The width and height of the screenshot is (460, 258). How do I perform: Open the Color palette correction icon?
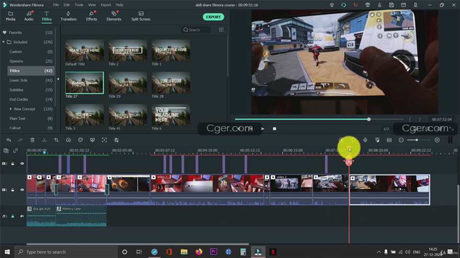point(80,140)
